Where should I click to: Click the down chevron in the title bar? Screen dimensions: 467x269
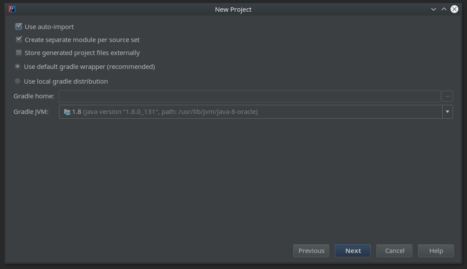433,9
